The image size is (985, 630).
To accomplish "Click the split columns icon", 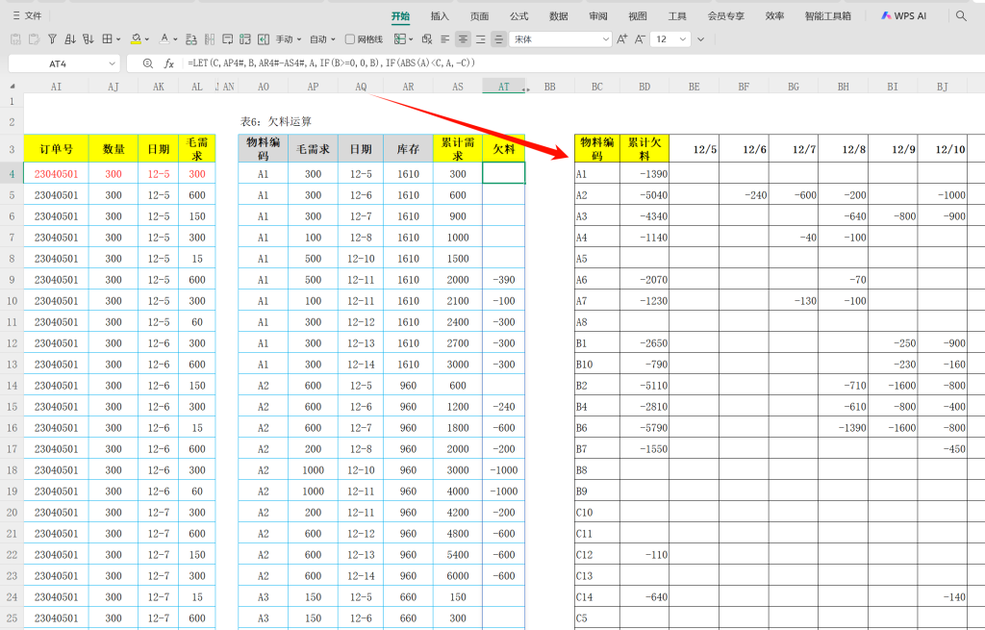I will pos(210,38).
